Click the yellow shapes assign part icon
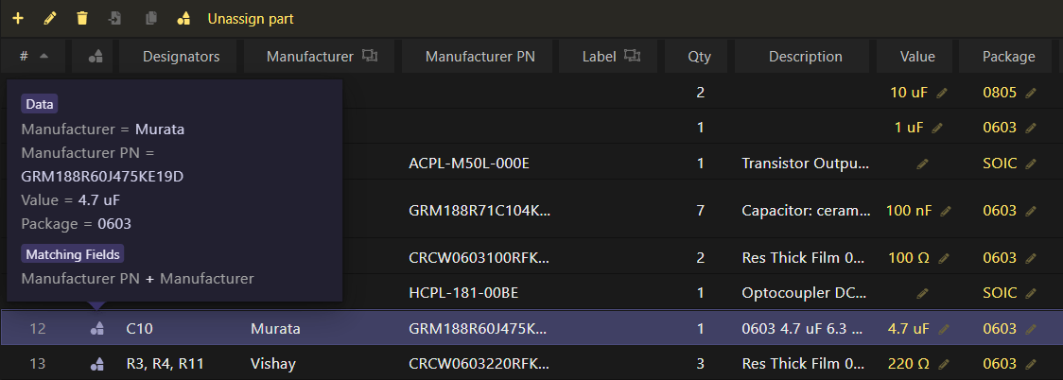 tap(183, 18)
